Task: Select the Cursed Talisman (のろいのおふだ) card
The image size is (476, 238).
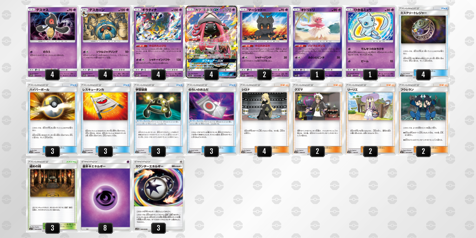Action: [x=212, y=119]
